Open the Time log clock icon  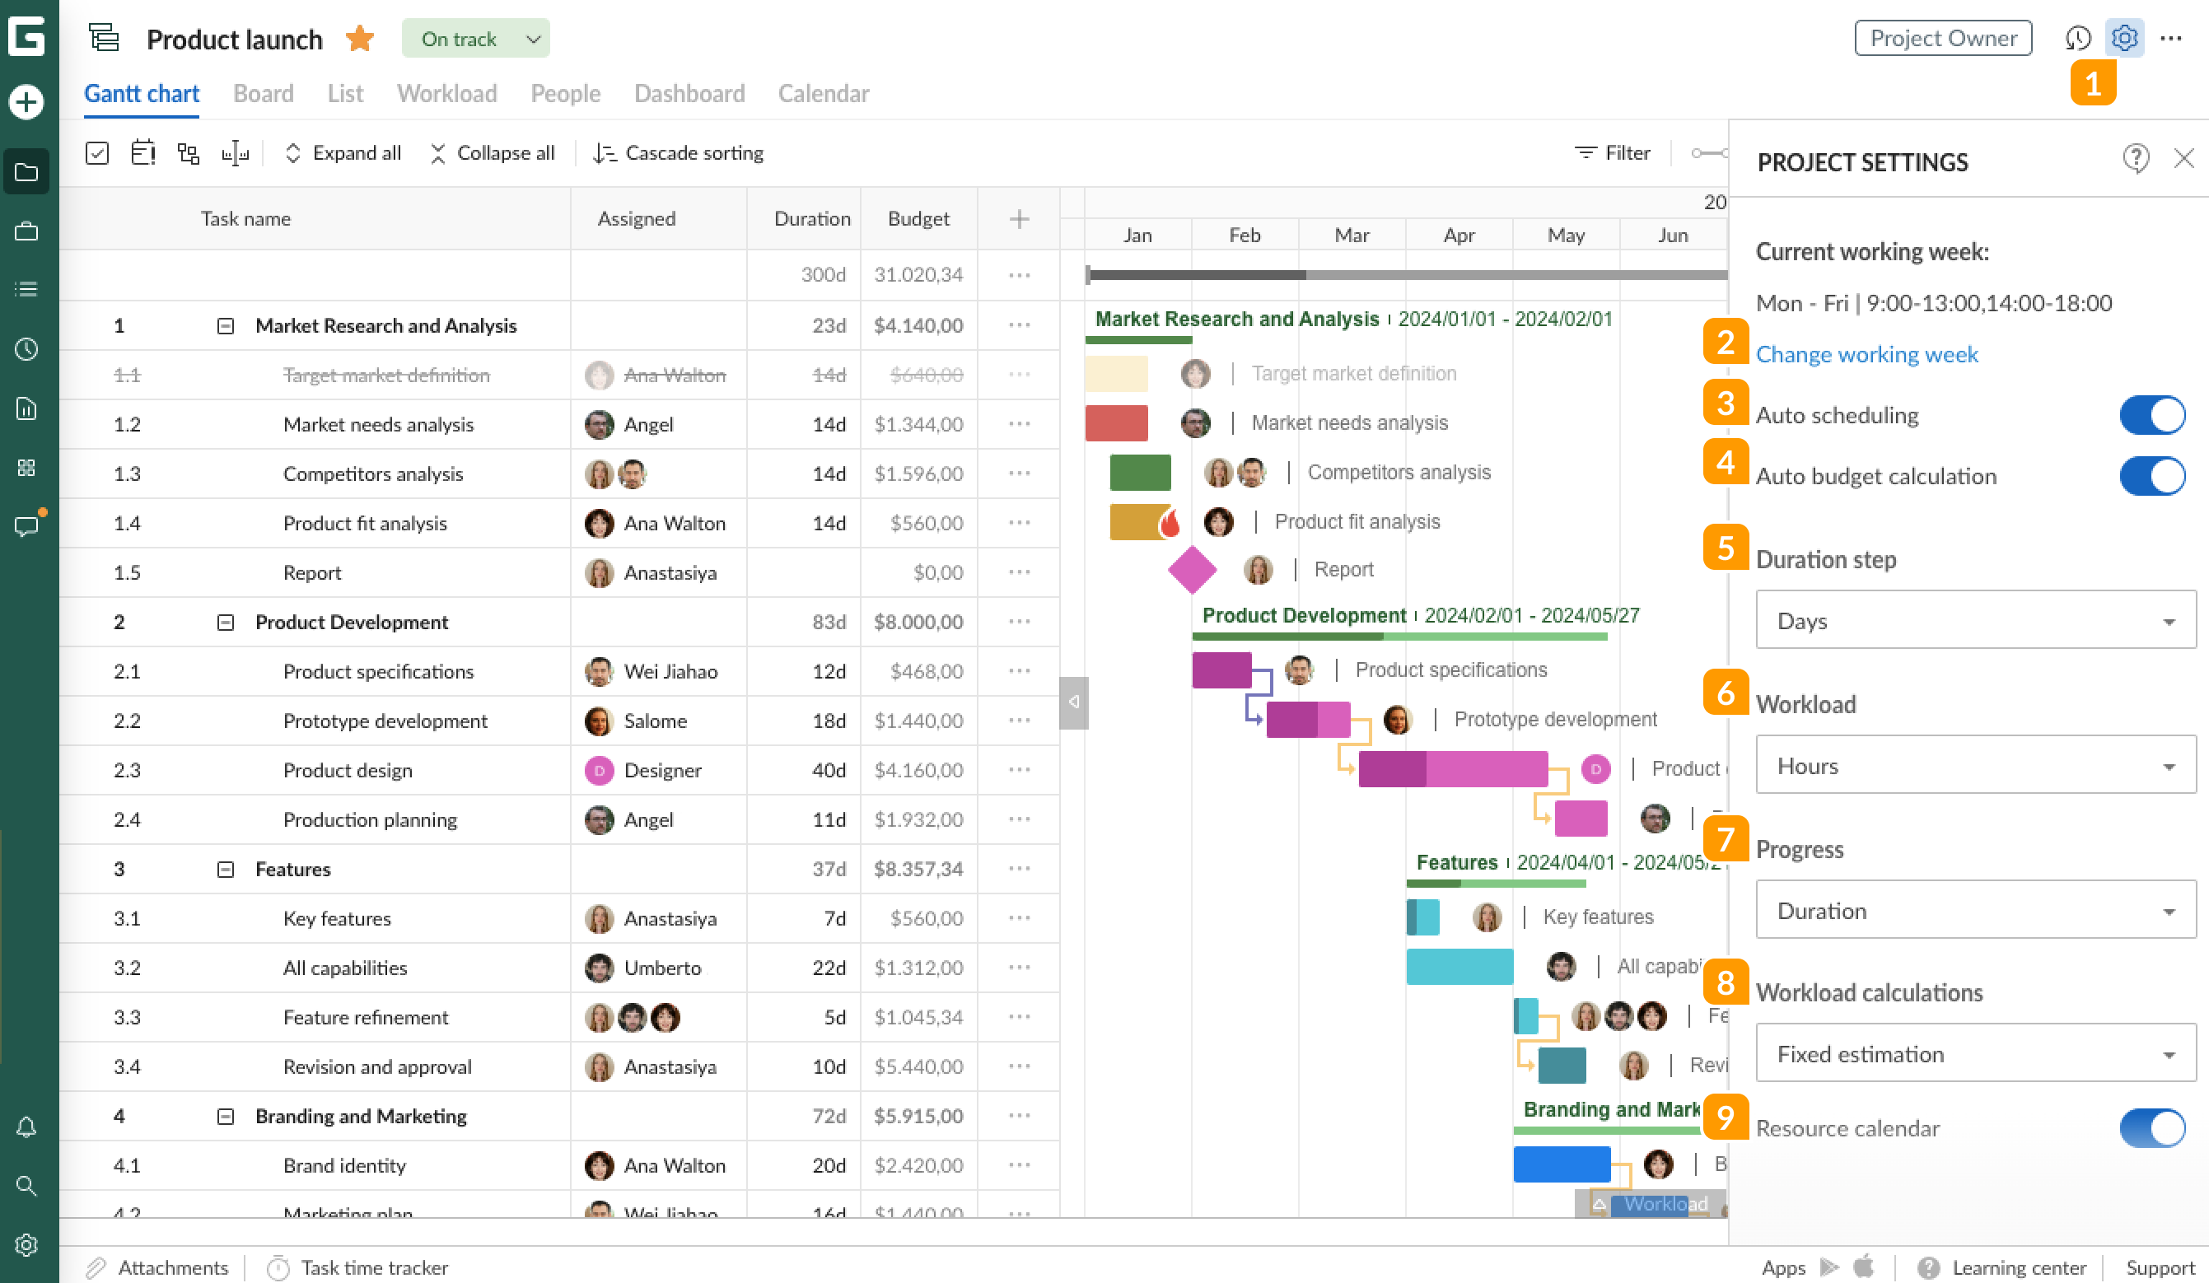pos(26,349)
